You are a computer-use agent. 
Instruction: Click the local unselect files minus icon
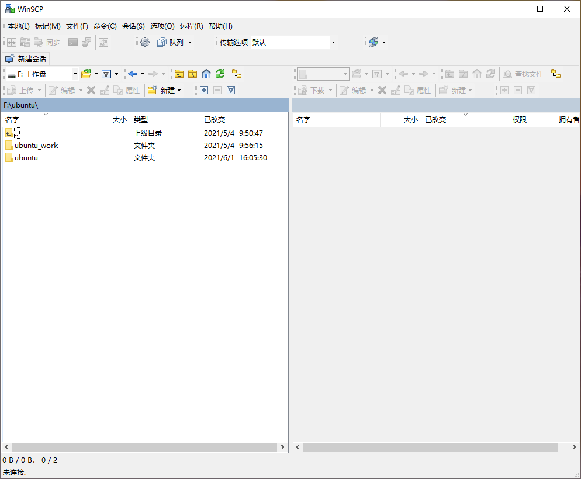[x=217, y=90]
